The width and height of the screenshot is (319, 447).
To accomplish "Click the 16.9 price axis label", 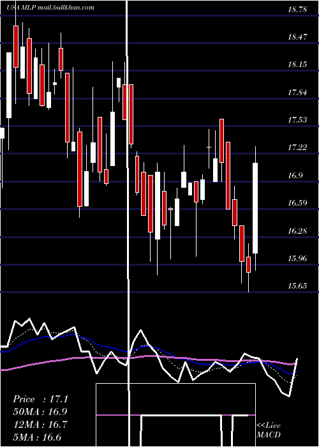I will click(295, 176).
